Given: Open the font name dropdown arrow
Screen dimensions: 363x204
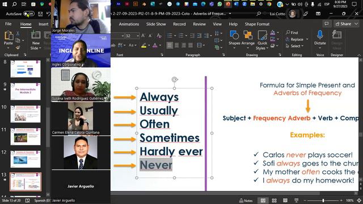Looking at the screenshot, I should coord(123,36).
